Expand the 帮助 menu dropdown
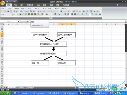The height and width of the screenshot is (95, 127). pyautogui.click(x=63, y=8)
